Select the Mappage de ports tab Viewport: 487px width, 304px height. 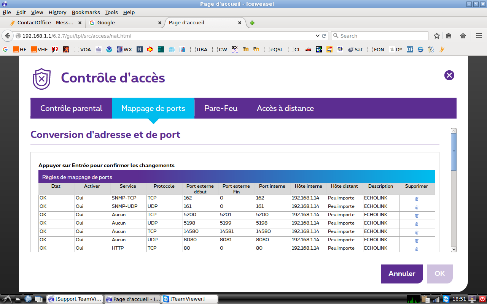pyautogui.click(x=153, y=108)
